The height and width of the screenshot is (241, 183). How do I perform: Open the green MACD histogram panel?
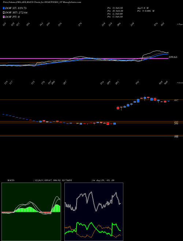coord(31,212)
